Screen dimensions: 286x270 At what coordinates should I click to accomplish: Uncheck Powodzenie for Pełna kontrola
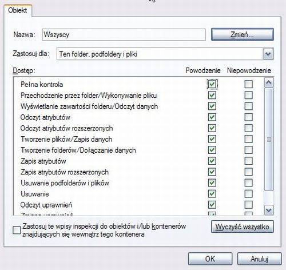(212, 84)
